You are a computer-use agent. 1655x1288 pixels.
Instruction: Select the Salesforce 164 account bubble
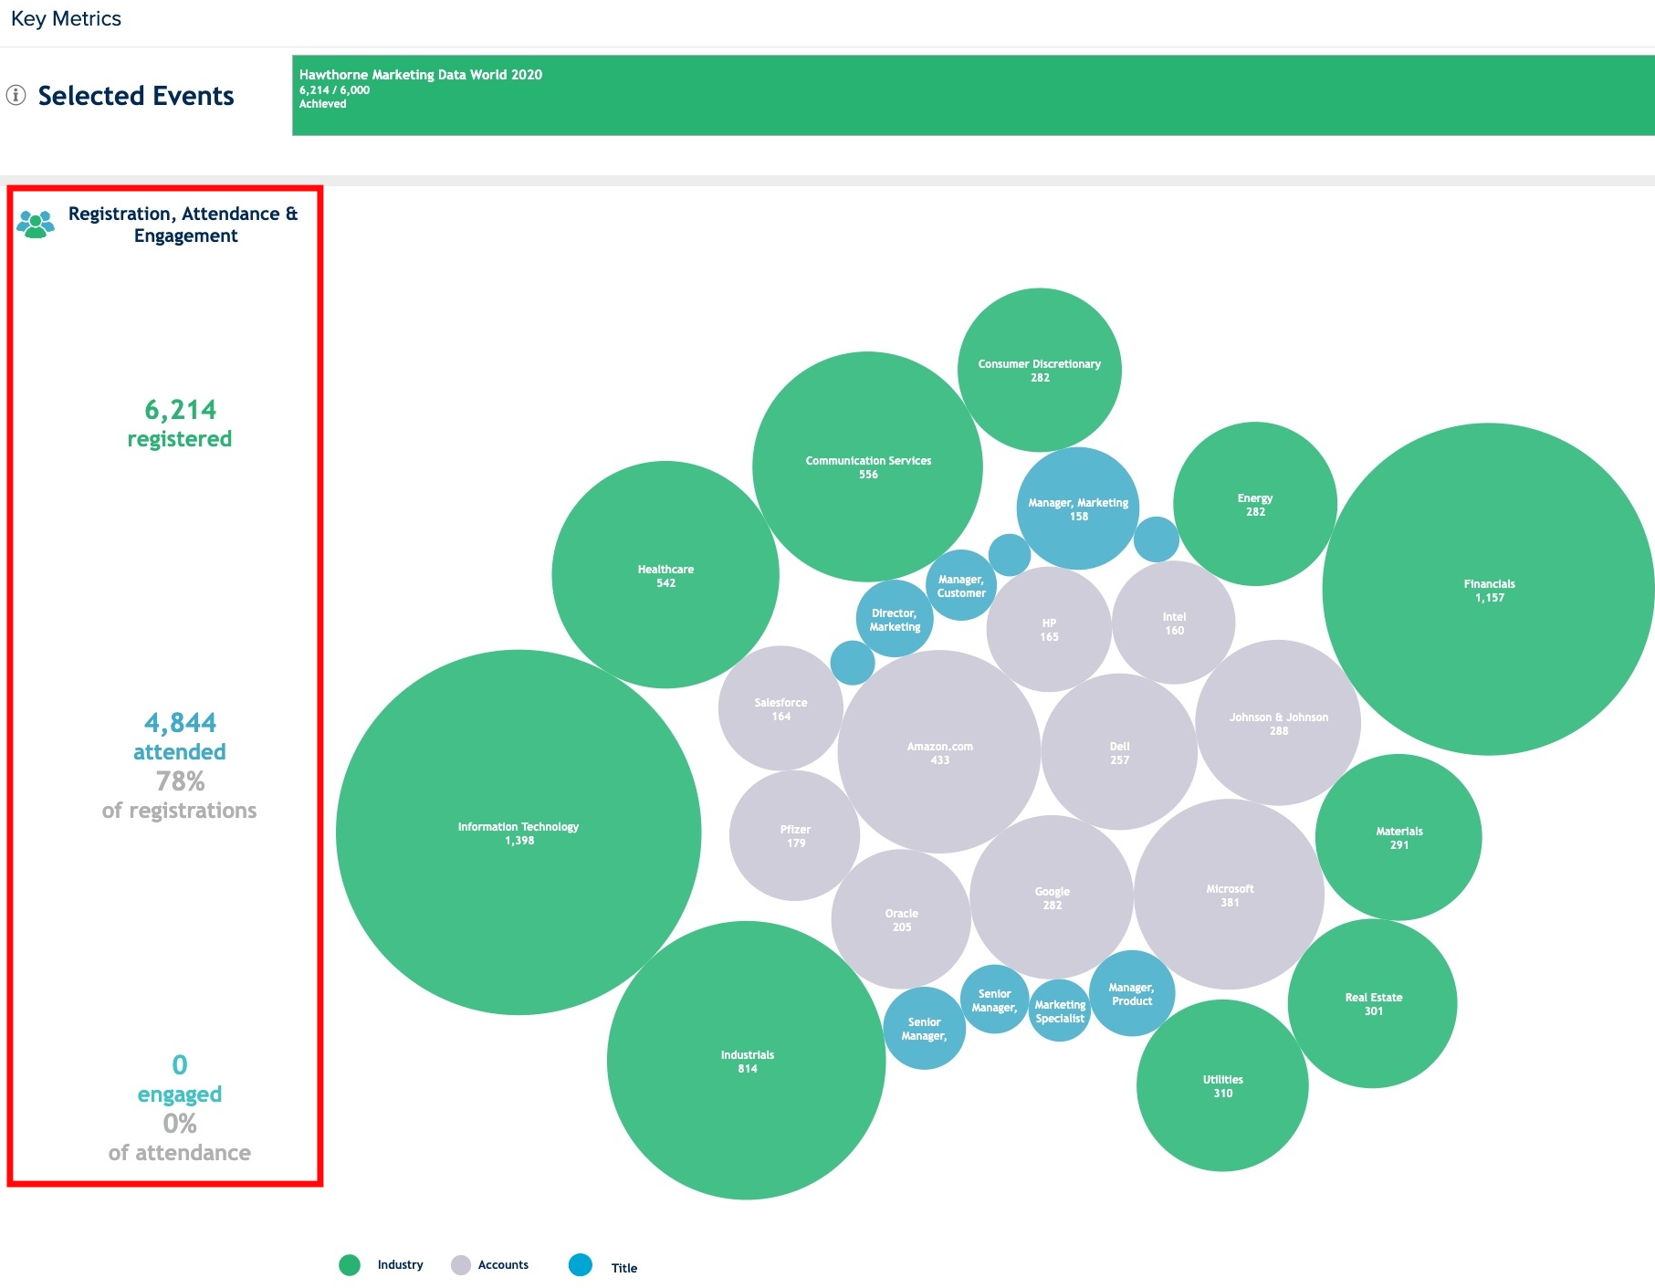[x=780, y=708]
